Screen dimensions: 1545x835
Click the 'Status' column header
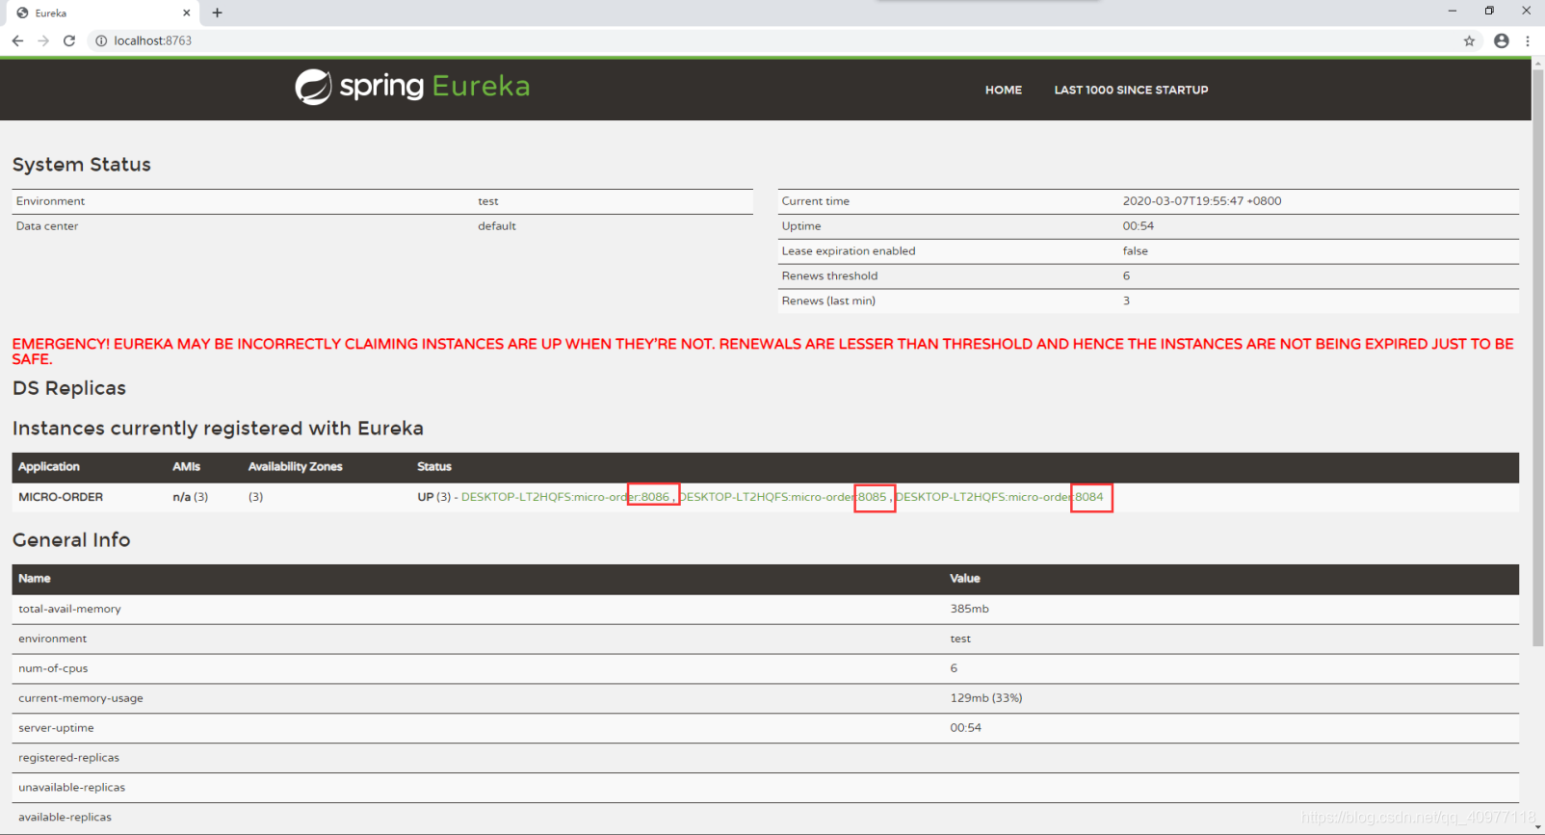(433, 466)
